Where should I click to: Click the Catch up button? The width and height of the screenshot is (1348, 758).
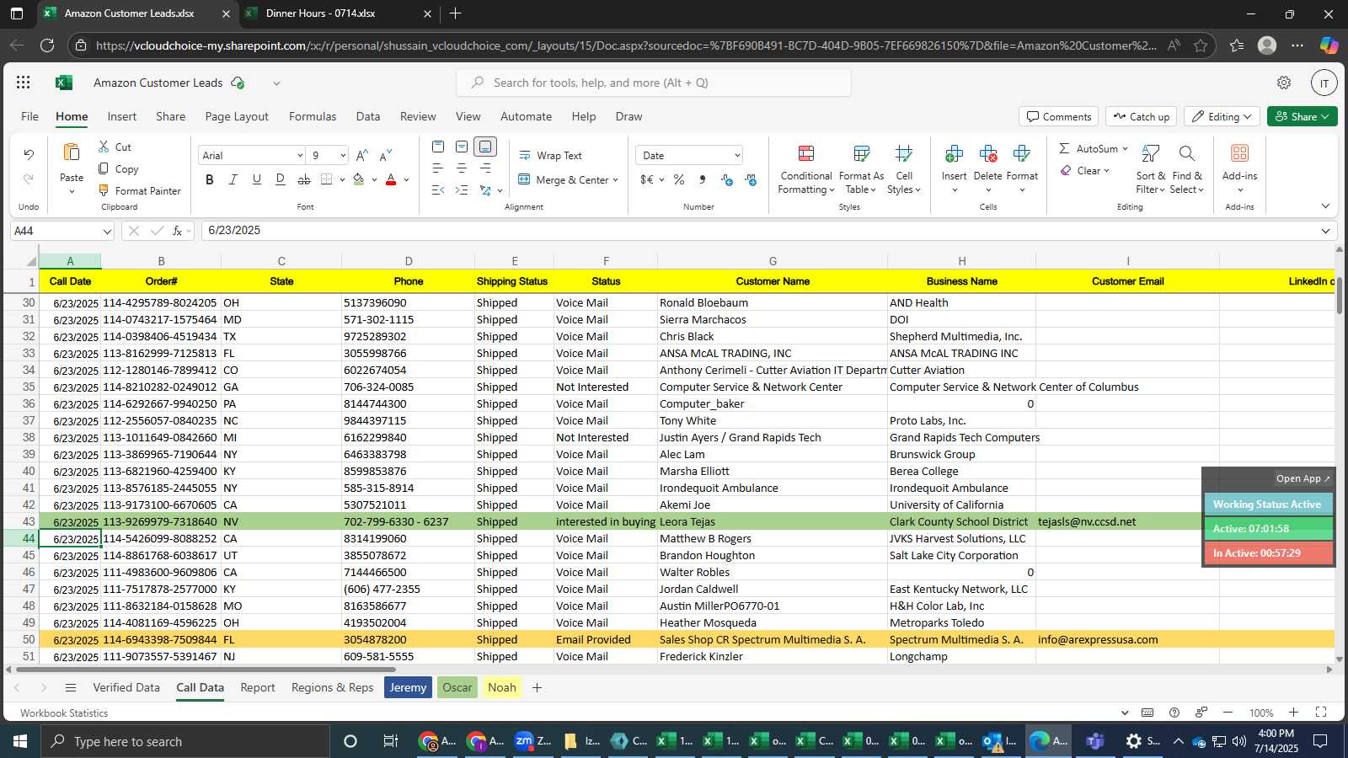tap(1141, 117)
